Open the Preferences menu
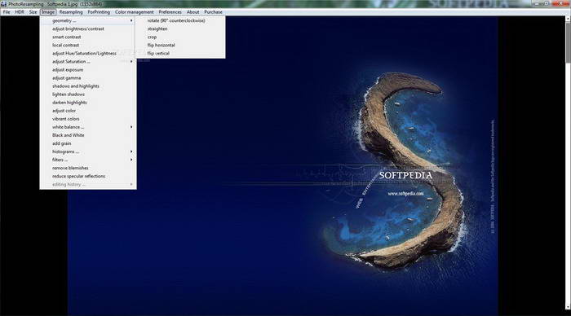The image size is (571, 316). pos(170,12)
